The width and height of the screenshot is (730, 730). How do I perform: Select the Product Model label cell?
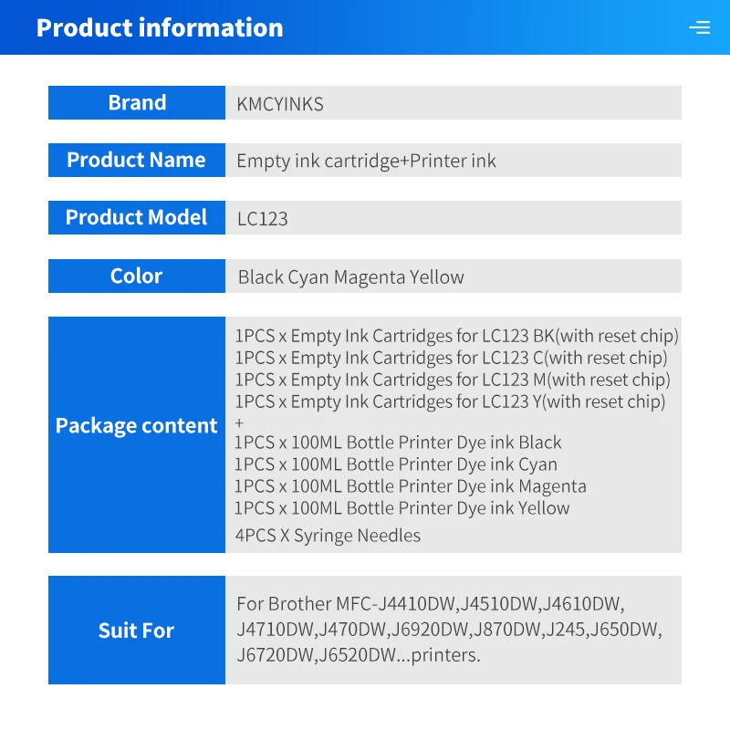point(137,217)
